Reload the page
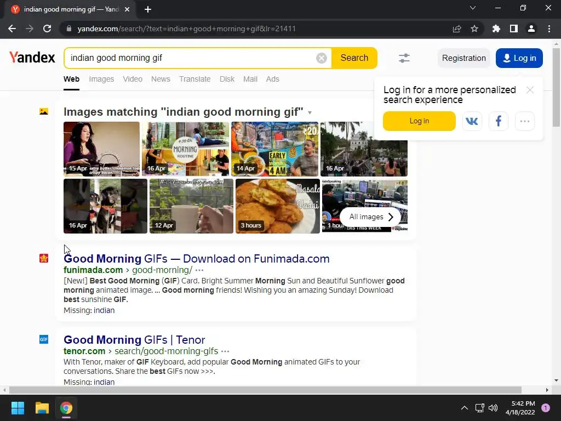Image resolution: width=561 pixels, height=421 pixels. point(47,29)
